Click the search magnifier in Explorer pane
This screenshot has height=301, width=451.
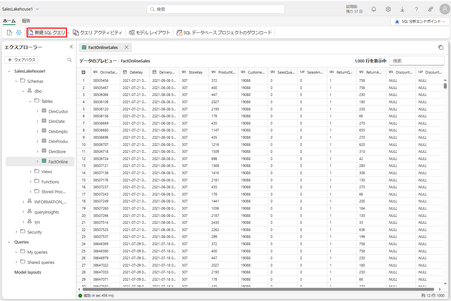(70, 60)
